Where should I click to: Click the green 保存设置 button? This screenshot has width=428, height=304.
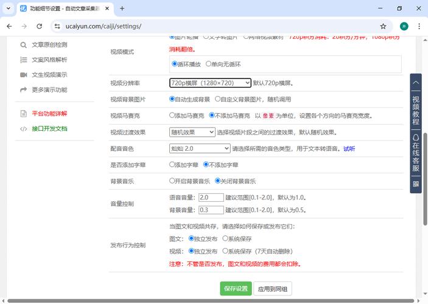[235, 288]
